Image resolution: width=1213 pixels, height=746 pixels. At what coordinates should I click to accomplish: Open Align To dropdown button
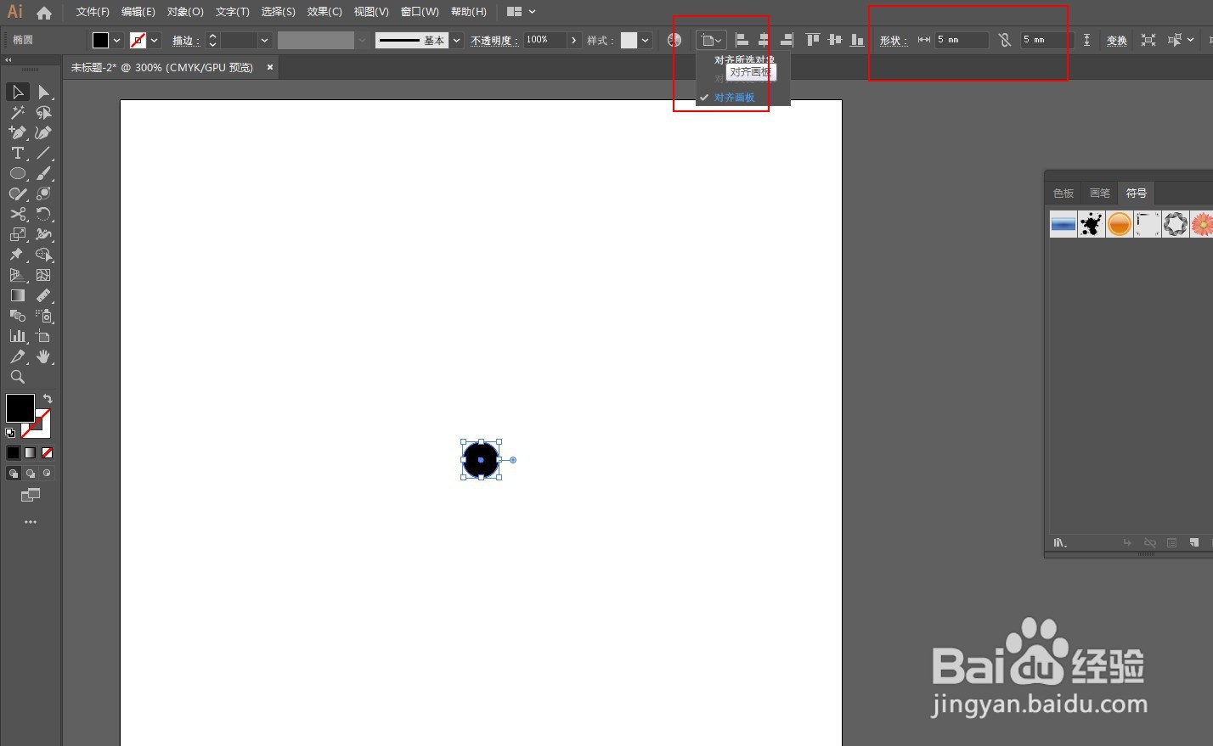coord(710,40)
